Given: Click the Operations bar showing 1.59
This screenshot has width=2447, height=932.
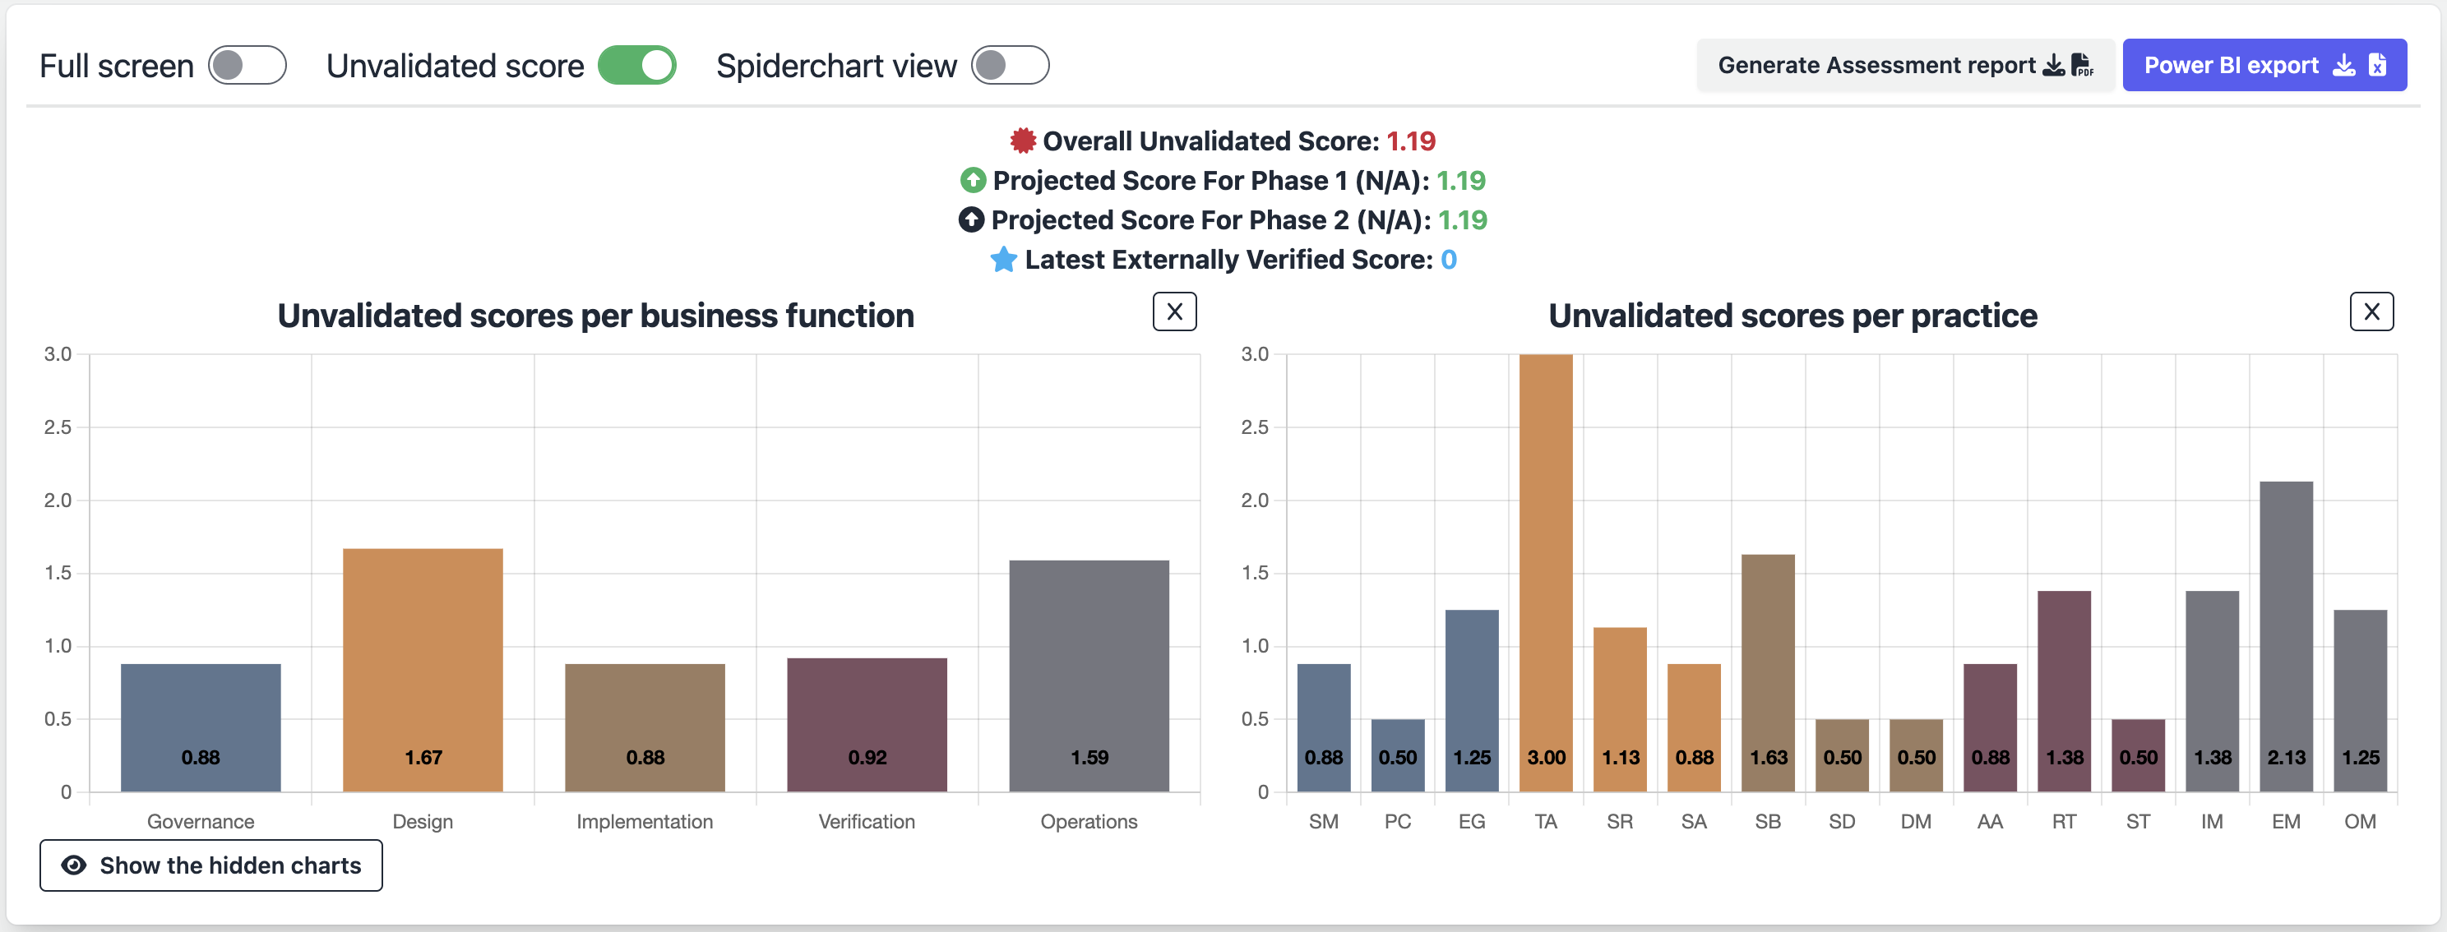Looking at the screenshot, I should click(x=1089, y=675).
